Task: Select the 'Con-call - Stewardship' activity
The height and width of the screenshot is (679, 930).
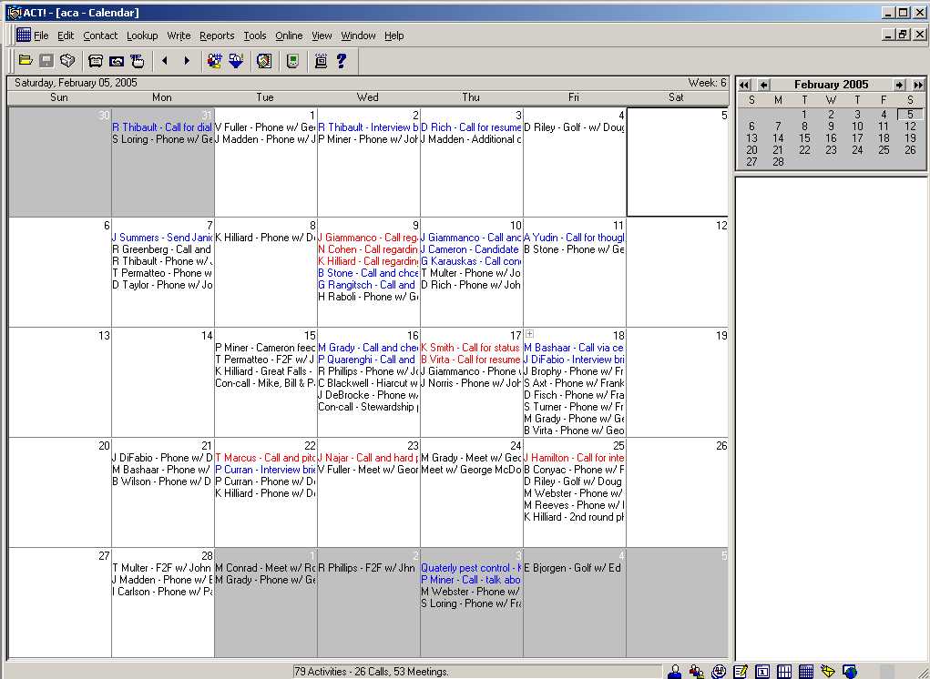Action: pyautogui.click(x=368, y=407)
